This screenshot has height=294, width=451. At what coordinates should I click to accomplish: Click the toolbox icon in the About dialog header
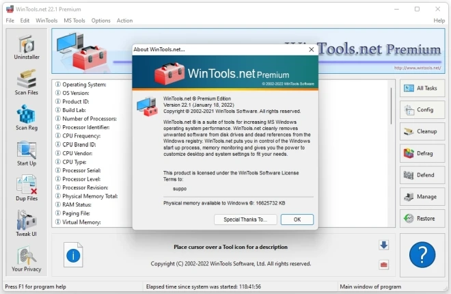[x=169, y=73]
